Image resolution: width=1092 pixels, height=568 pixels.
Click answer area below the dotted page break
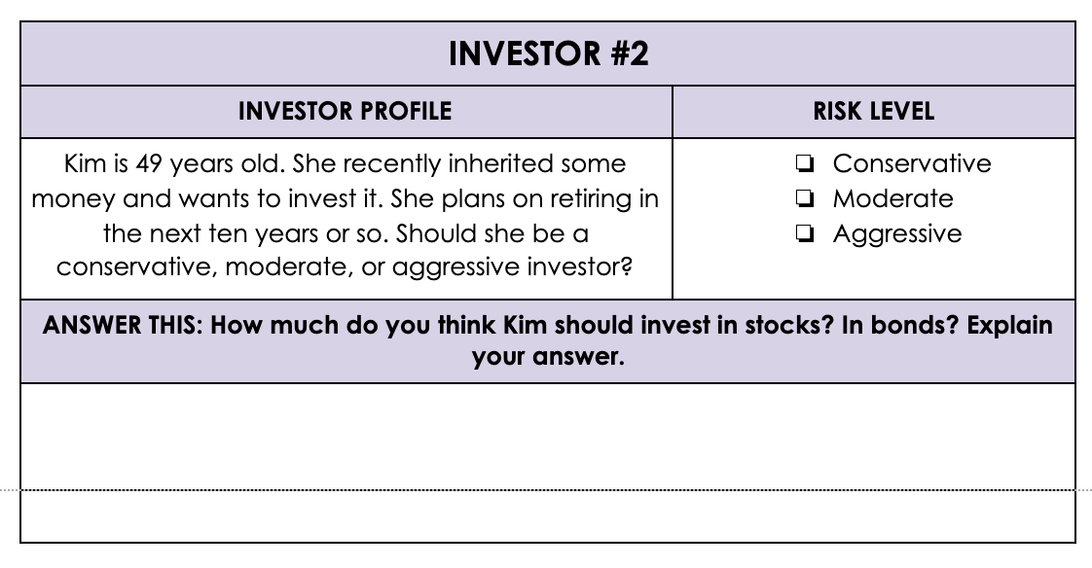pos(548,515)
